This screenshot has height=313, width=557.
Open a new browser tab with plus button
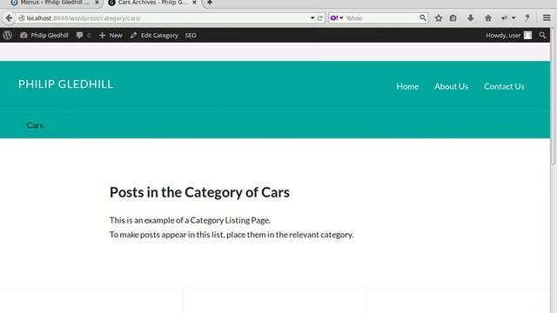pyautogui.click(x=210, y=3)
